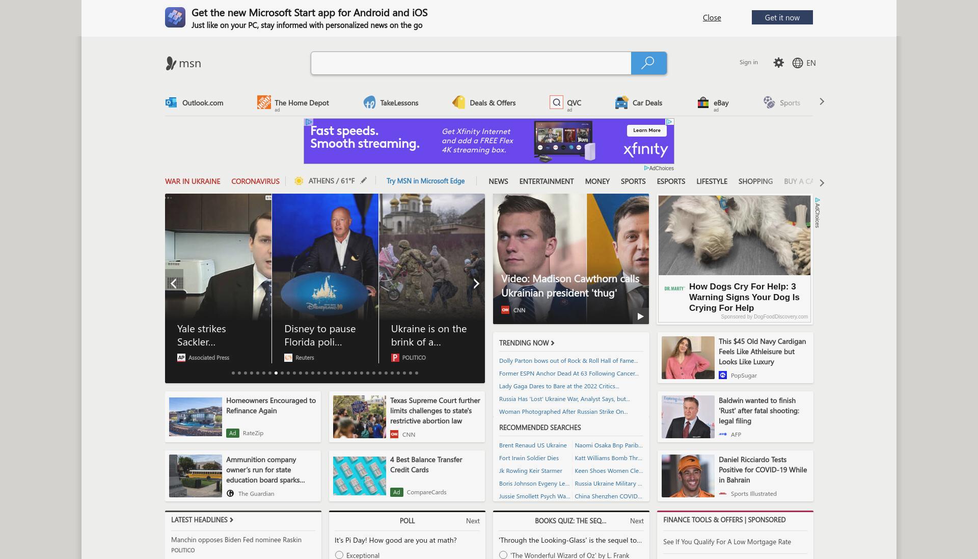Click the POLITICO icon under Ukraine story
The width and height of the screenshot is (978, 559).
tap(395, 358)
